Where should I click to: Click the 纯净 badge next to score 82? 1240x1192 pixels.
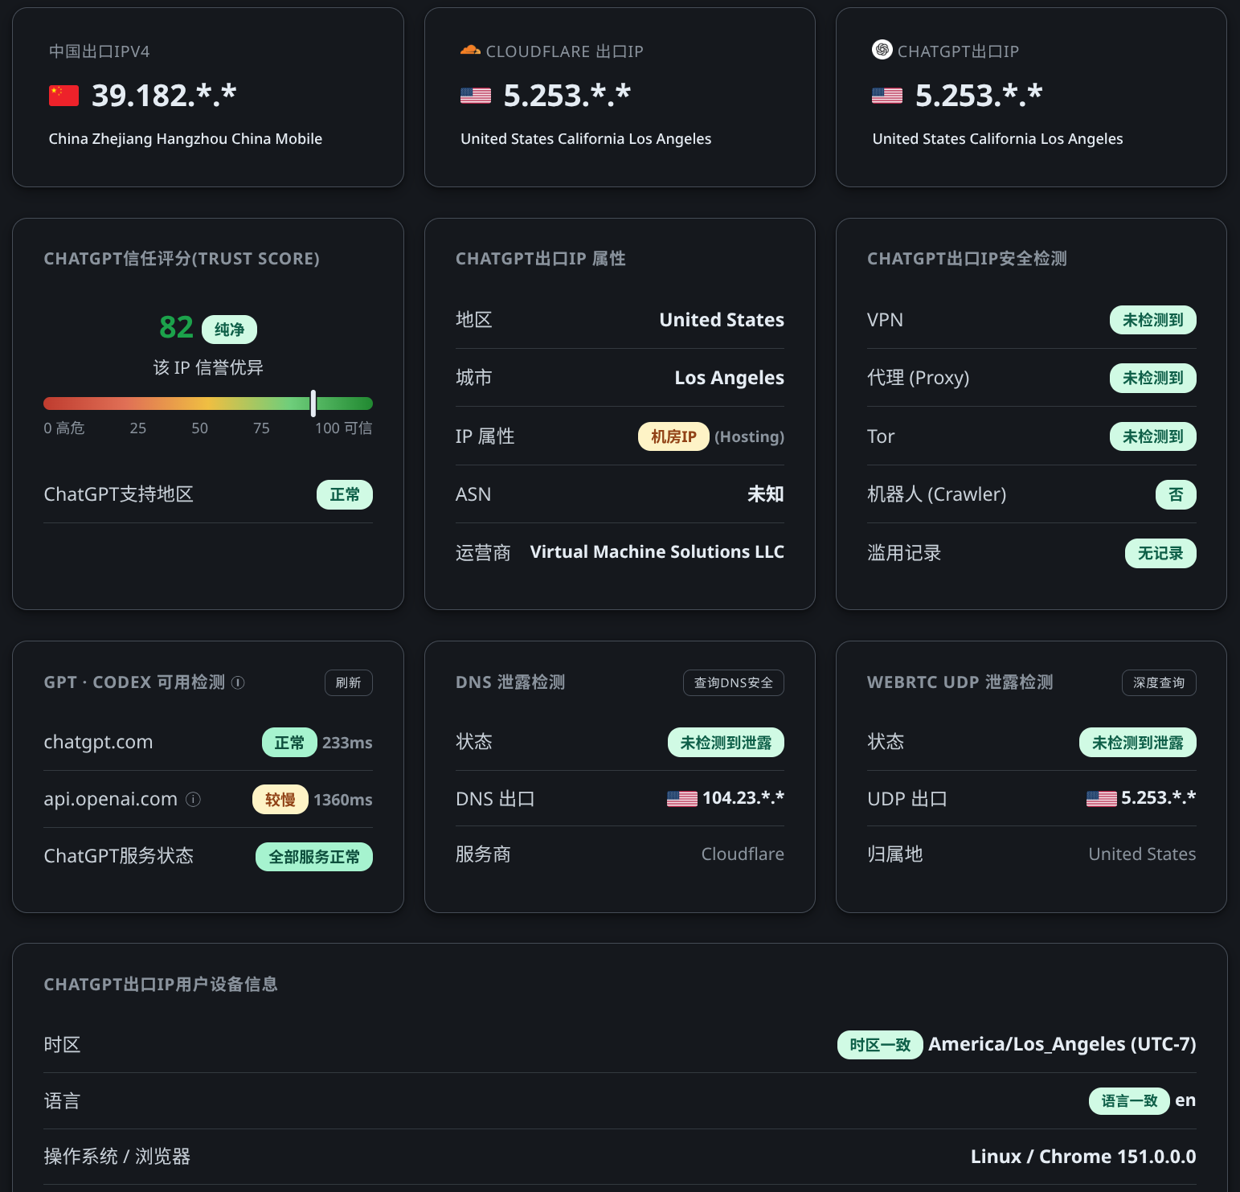coord(230,330)
